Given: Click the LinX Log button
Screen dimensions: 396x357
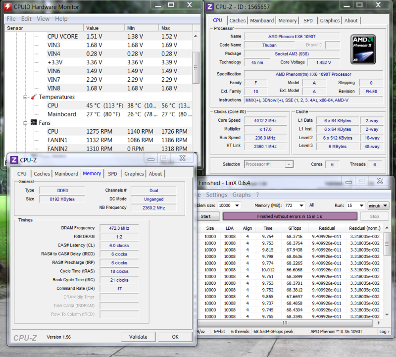Looking at the screenshot, I should pos(384,331).
